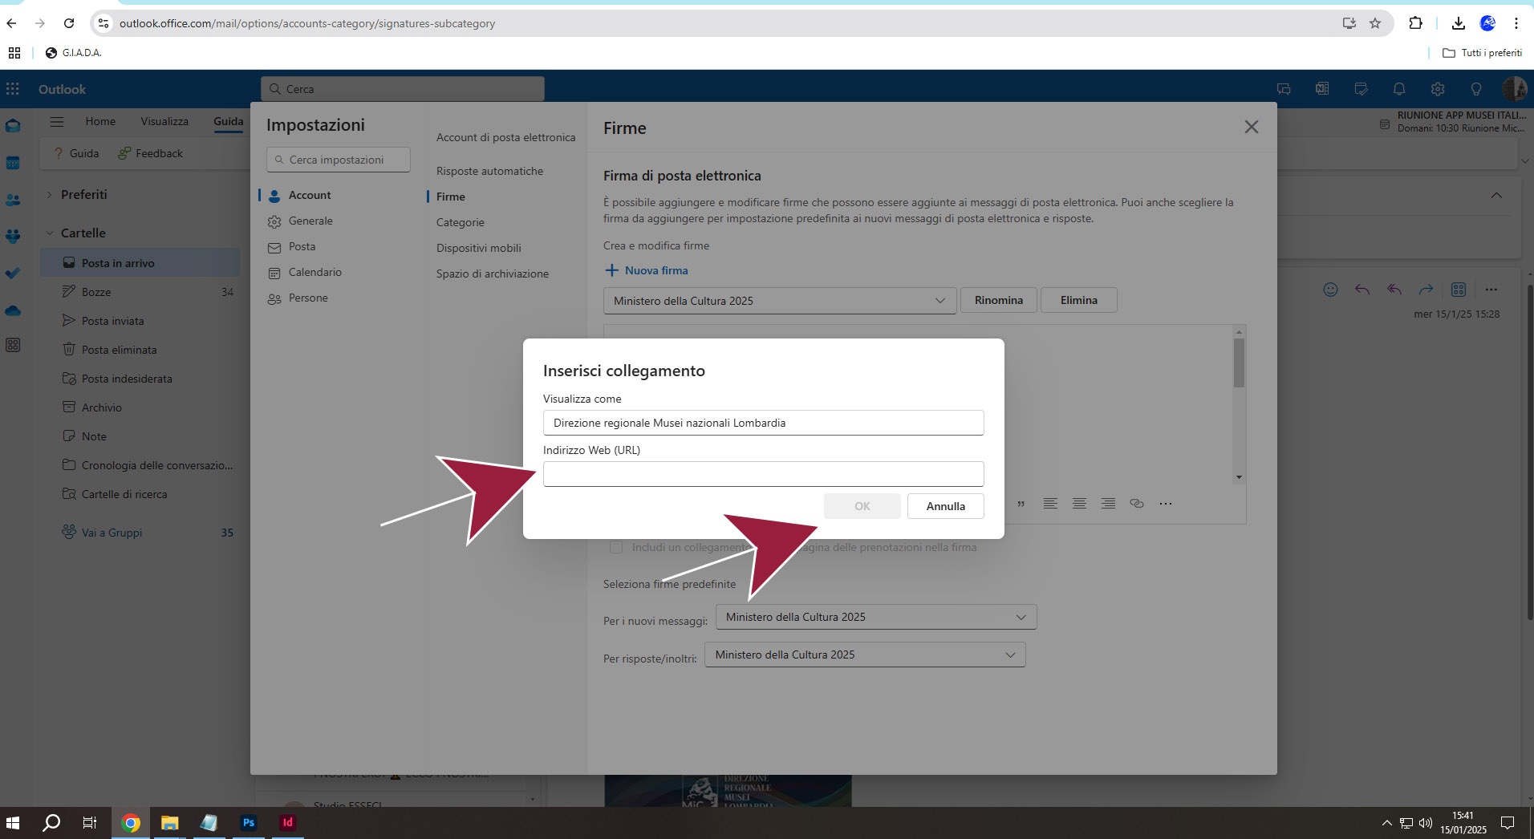Click the insert link icon in signature toolbar
The image size is (1534, 839).
click(1137, 504)
